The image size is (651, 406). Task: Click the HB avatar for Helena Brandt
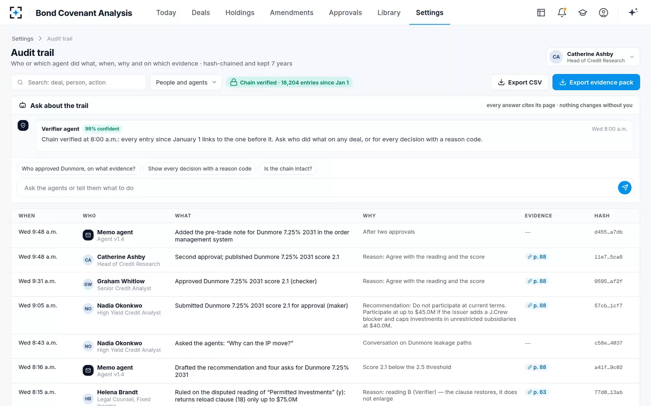coord(88,399)
